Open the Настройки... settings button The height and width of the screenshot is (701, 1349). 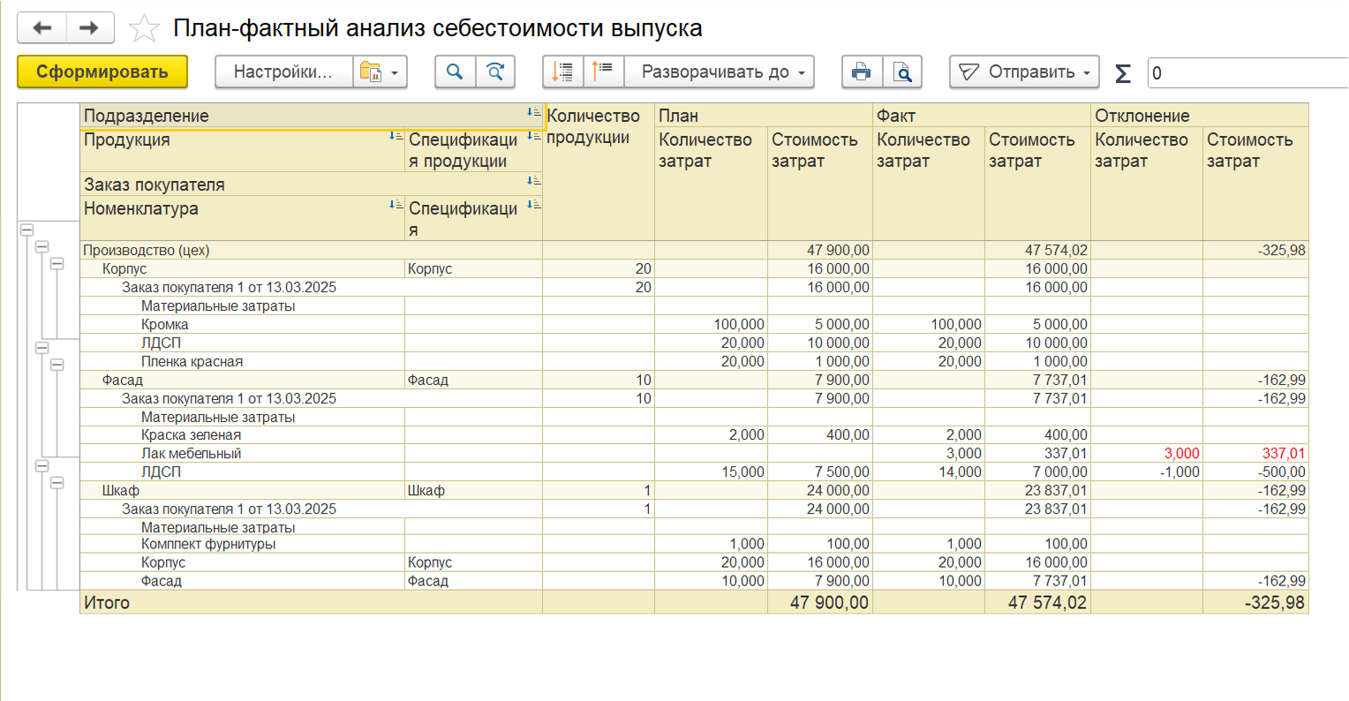tap(283, 72)
